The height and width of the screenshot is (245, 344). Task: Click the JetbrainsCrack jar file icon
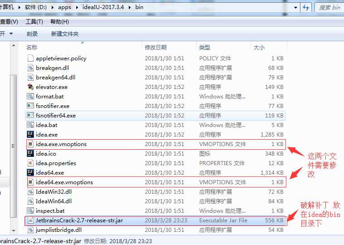tap(30, 220)
